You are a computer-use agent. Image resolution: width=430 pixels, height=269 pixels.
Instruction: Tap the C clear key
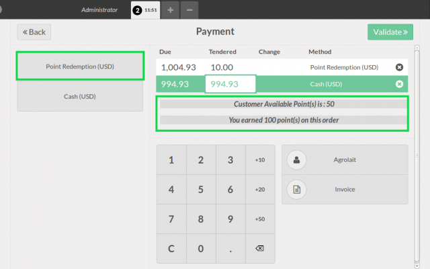(171, 248)
